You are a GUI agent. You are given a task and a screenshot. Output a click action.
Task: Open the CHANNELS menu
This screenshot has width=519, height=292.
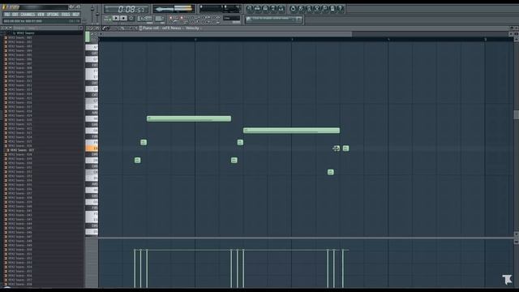click(28, 15)
